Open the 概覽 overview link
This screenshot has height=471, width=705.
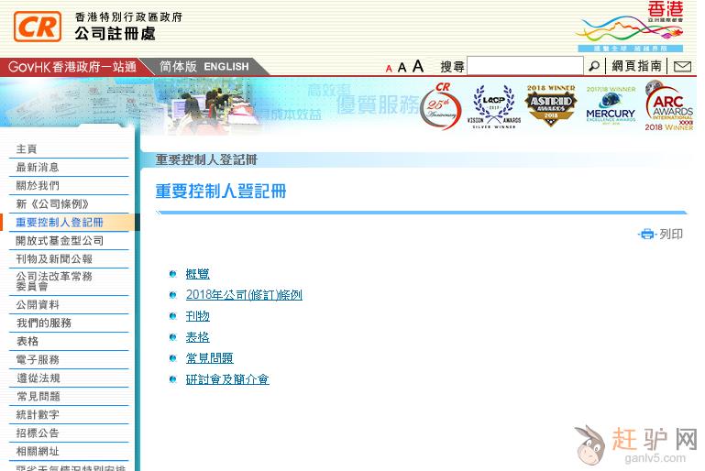197,274
